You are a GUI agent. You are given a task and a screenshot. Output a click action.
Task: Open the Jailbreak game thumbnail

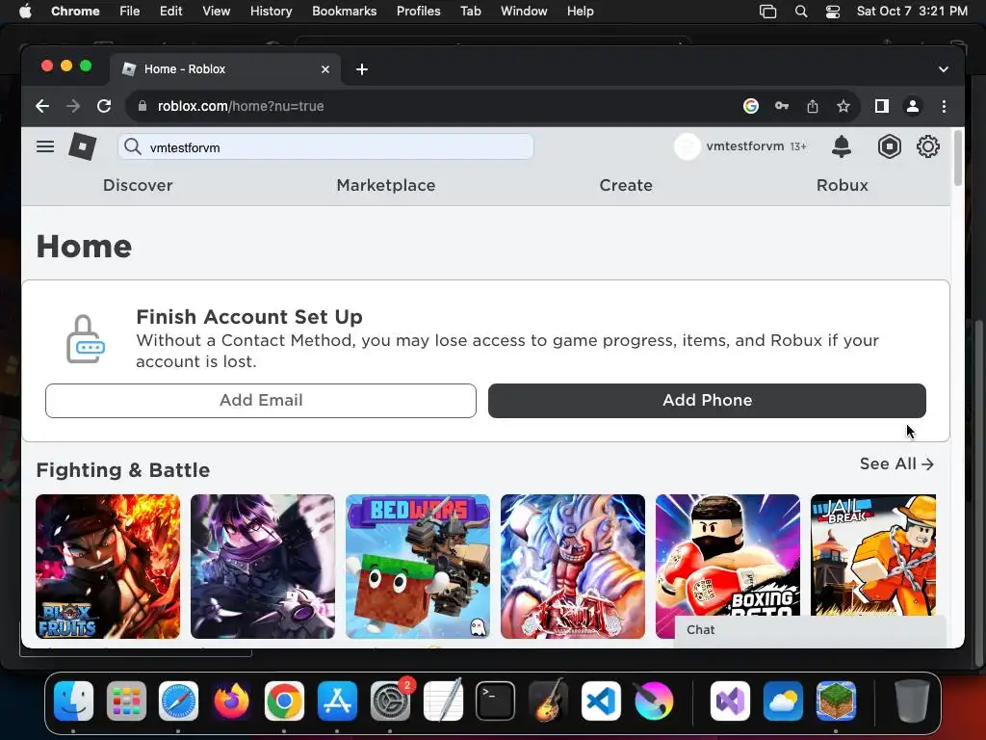pos(872,555)
